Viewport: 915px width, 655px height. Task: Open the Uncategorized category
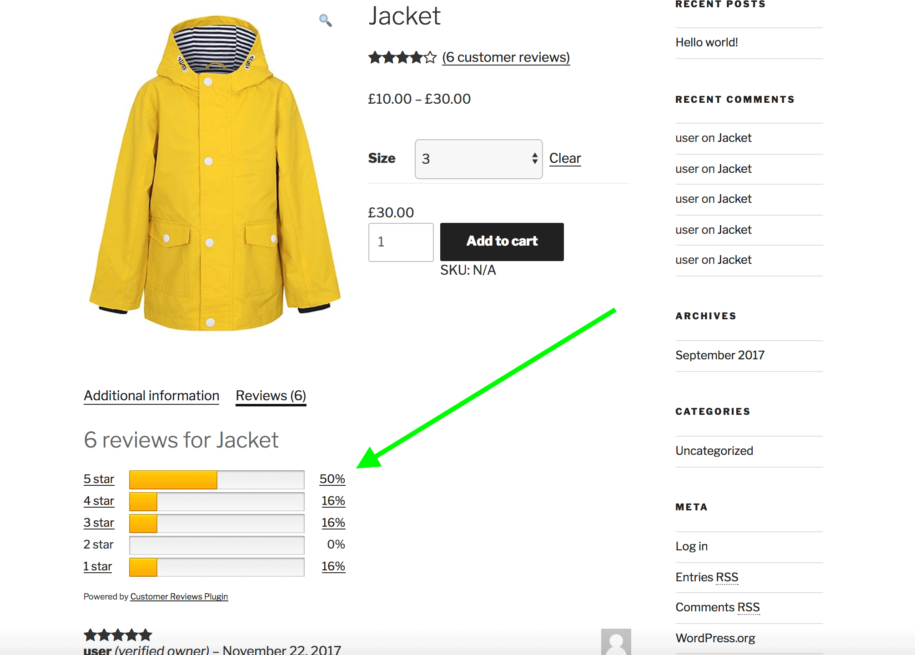click(x=714, y=451)
